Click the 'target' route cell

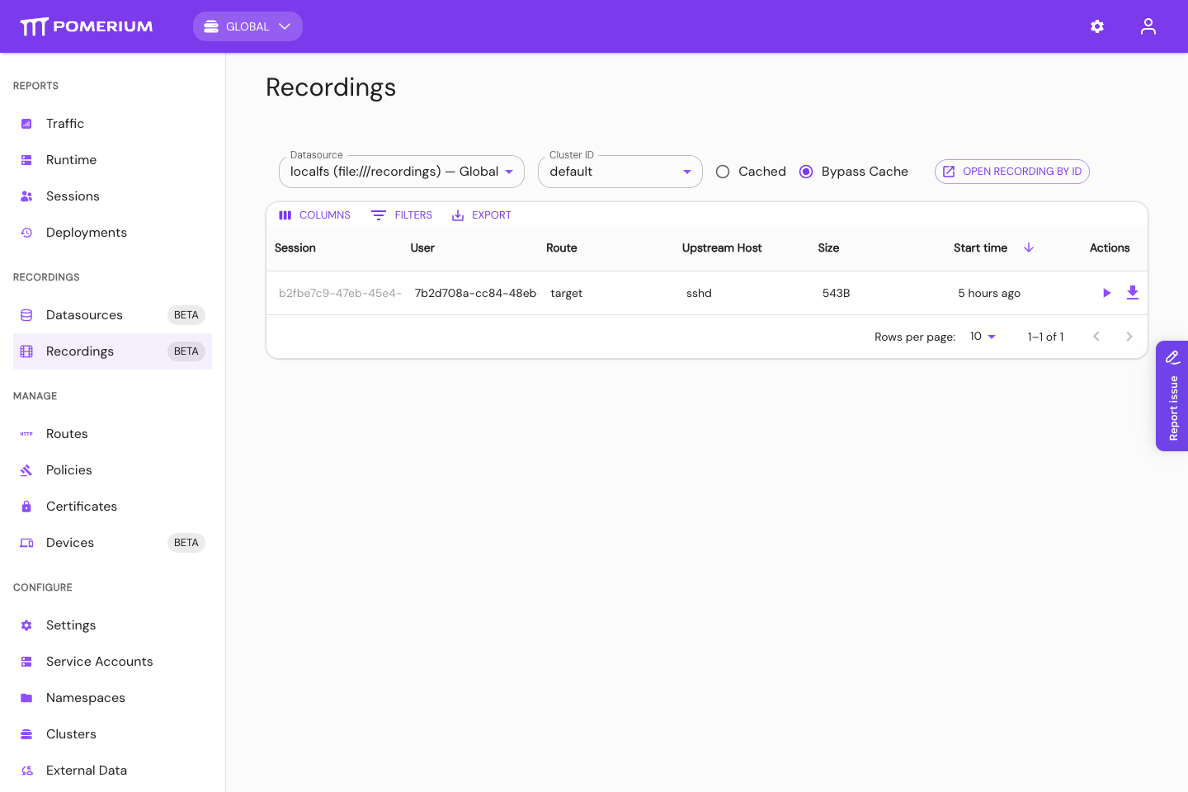pyautogui.click(x=567, y=293)
